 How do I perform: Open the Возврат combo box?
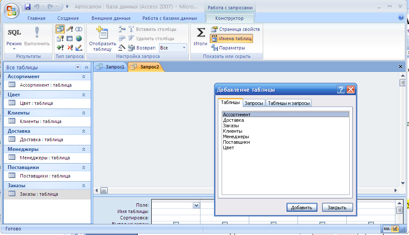coord(173,48)
